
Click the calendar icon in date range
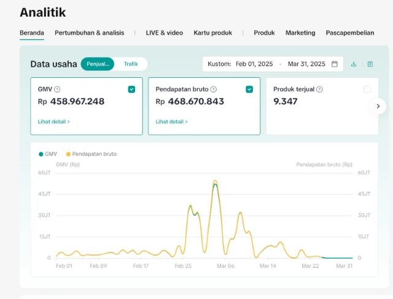[335, 64]
